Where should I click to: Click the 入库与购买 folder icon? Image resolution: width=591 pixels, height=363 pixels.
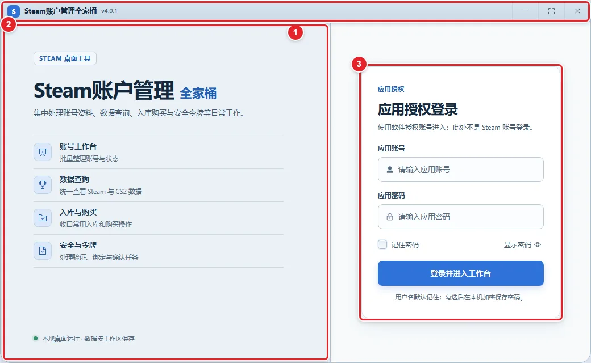[x=43, y=218]
